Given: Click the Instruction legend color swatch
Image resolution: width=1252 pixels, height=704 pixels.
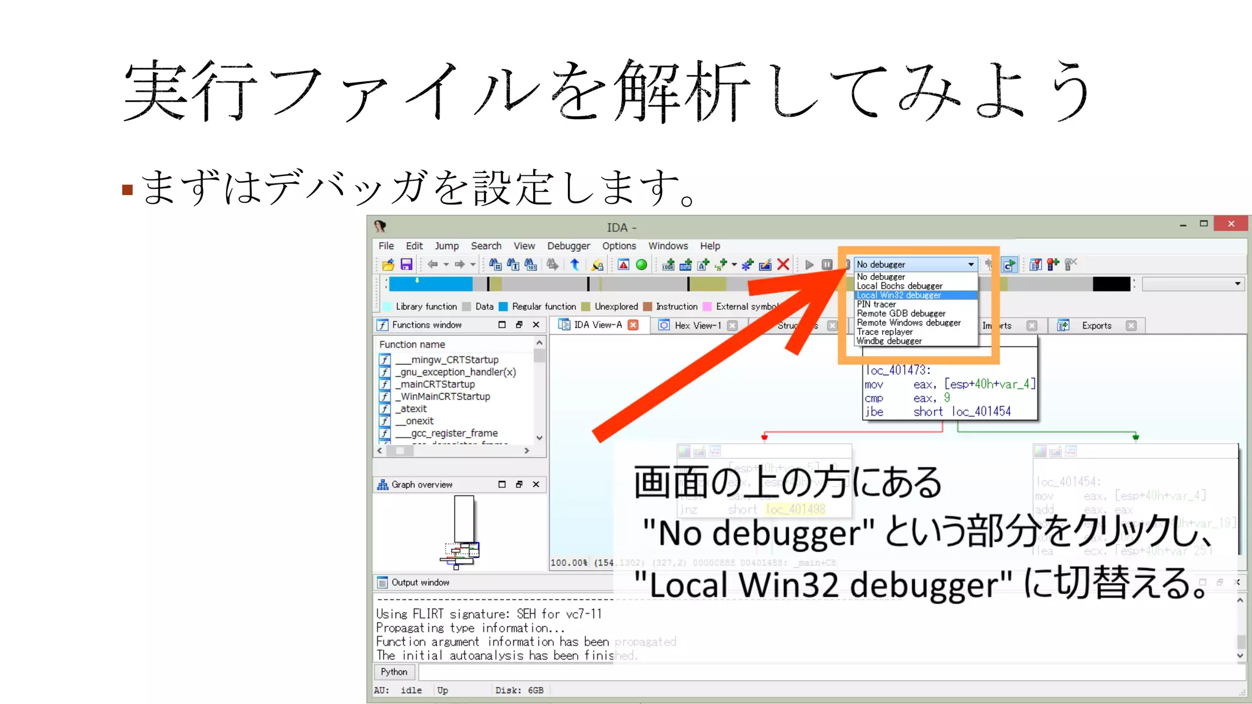Looking at the screenshot, I should pos(647,307).
